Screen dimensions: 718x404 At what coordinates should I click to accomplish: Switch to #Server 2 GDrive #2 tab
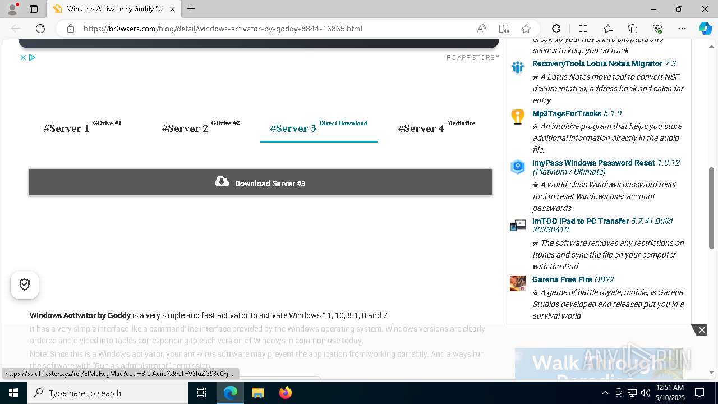[201, 127]
